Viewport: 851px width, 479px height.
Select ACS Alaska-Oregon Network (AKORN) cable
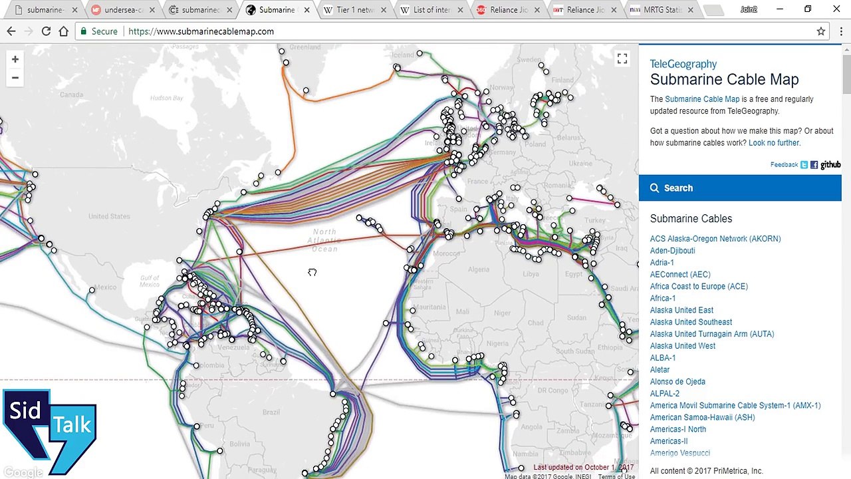click(x=715, y=239)
